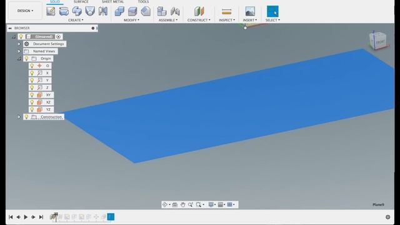Open timeline settings gear

tap(387, 217)
